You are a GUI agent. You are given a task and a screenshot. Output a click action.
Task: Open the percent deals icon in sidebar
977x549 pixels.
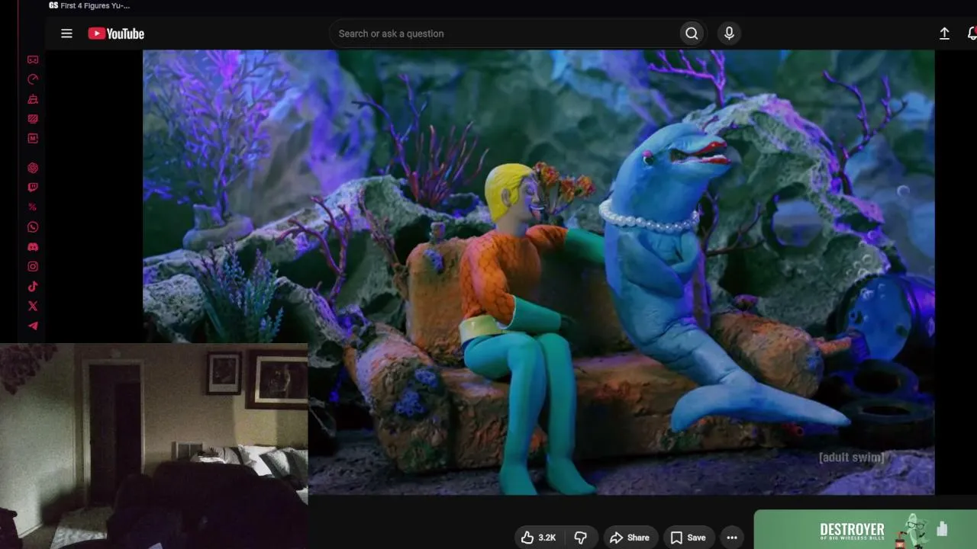point(33,207)
